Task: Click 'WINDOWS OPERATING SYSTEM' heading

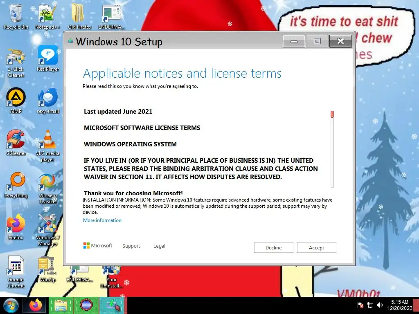Action: [130, 144]
